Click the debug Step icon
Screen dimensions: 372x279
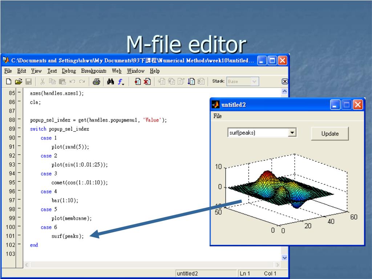click(162, 82)
